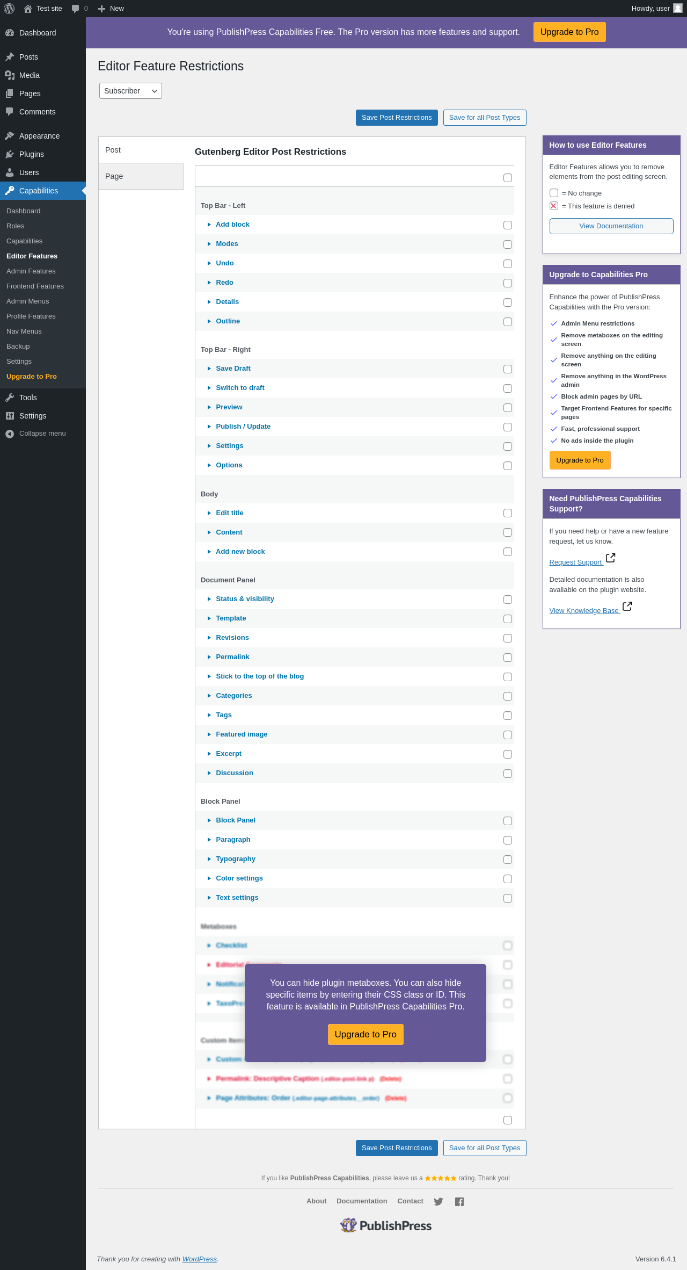This screenshot has height=1270, width=687.
Task: Click the user avatar in admin bar
Action: [678, 8]
